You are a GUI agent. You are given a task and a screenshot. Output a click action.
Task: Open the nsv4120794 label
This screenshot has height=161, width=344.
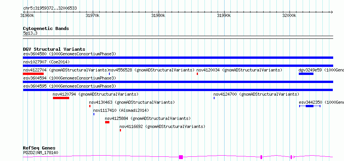[95, 94]
